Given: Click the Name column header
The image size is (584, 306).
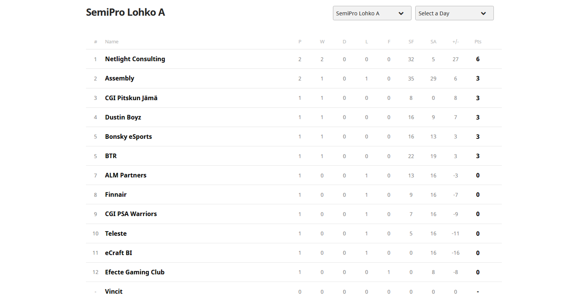Looking at the screenshot, I should 112,42.
